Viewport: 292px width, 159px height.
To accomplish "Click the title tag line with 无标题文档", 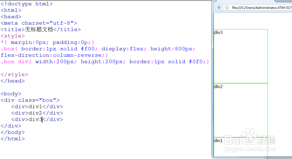I will 41,29.
